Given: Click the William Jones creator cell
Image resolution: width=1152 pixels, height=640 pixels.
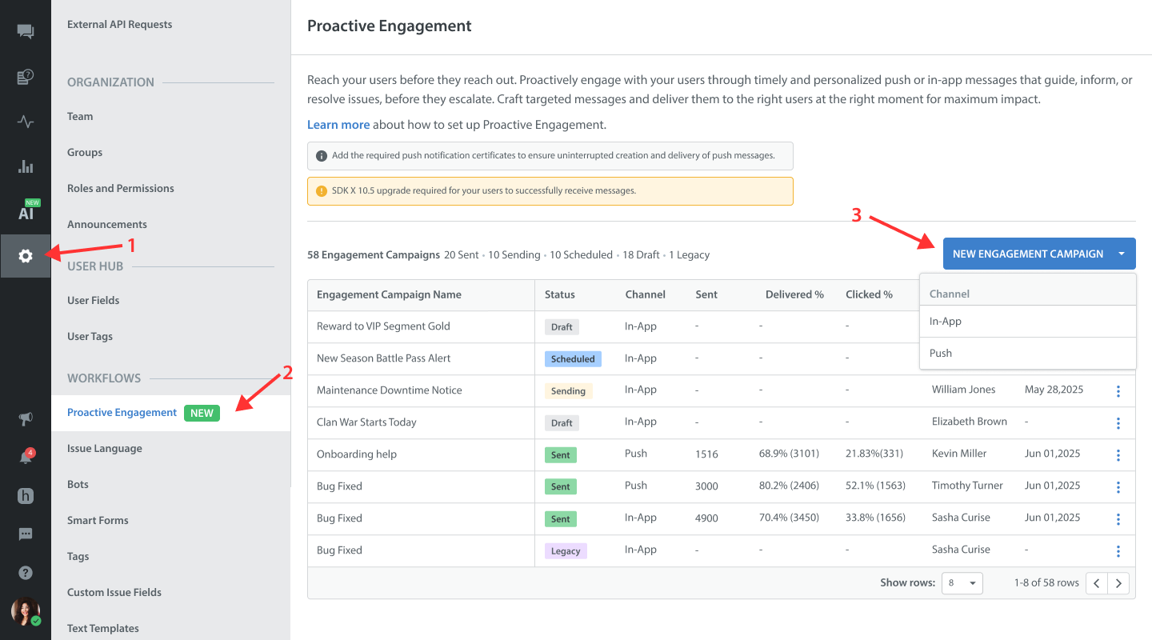Looking at the screenshot, I should [x=964, y=390].
